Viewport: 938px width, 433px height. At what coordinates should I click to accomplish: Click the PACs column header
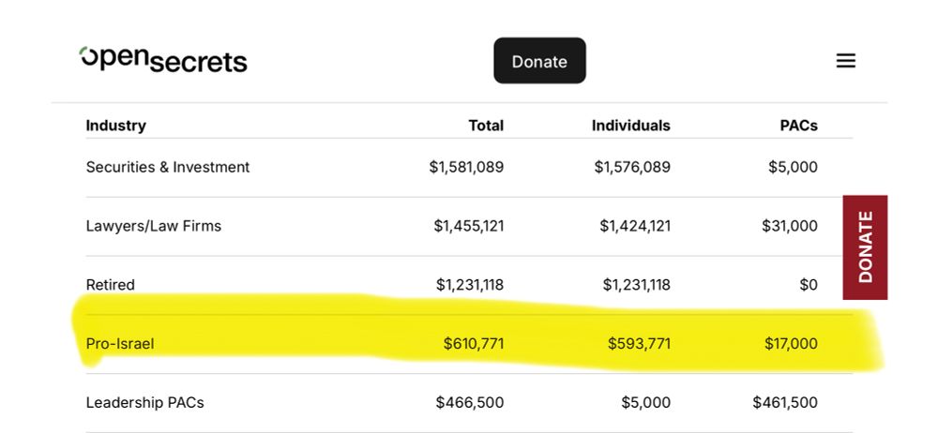(x=799, y=126)
